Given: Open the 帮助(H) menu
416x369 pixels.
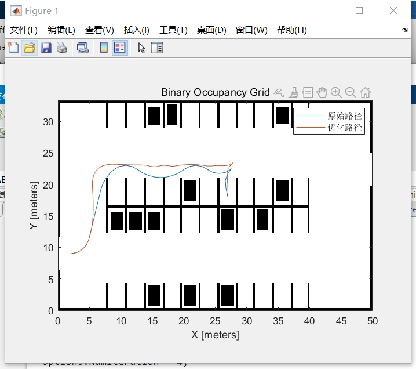Looking at the screenshot, I should click(292, 30).
